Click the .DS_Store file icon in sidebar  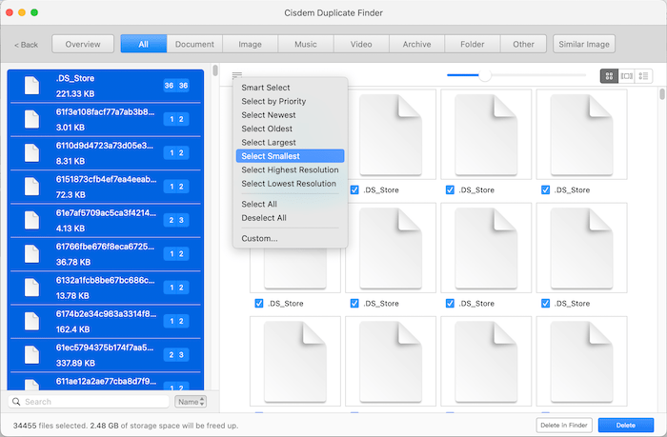click(31, 85)
